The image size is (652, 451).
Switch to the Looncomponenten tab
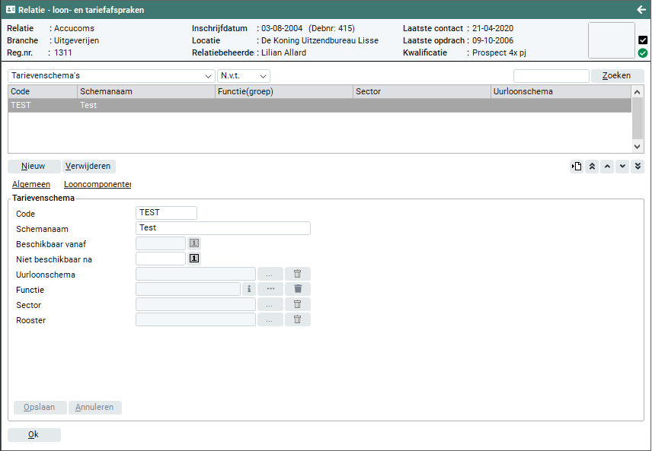coord(97,184)
